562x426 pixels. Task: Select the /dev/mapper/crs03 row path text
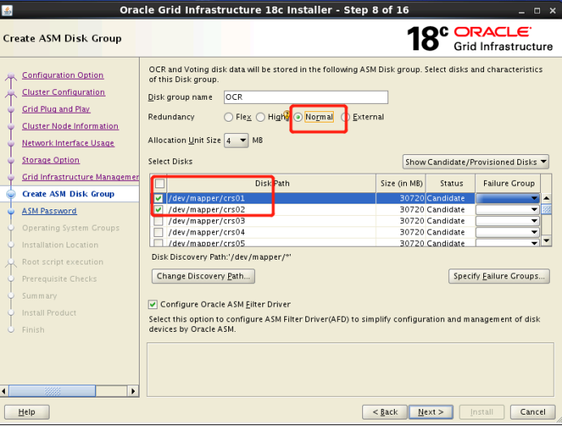click(x=206, y=222)
